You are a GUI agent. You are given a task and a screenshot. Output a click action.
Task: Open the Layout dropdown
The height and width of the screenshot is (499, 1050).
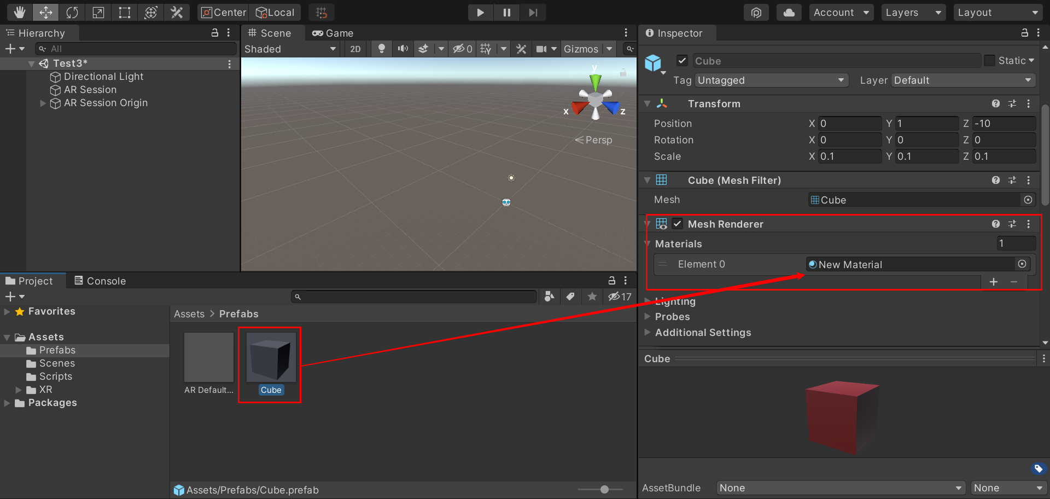[x=998, y=12]
